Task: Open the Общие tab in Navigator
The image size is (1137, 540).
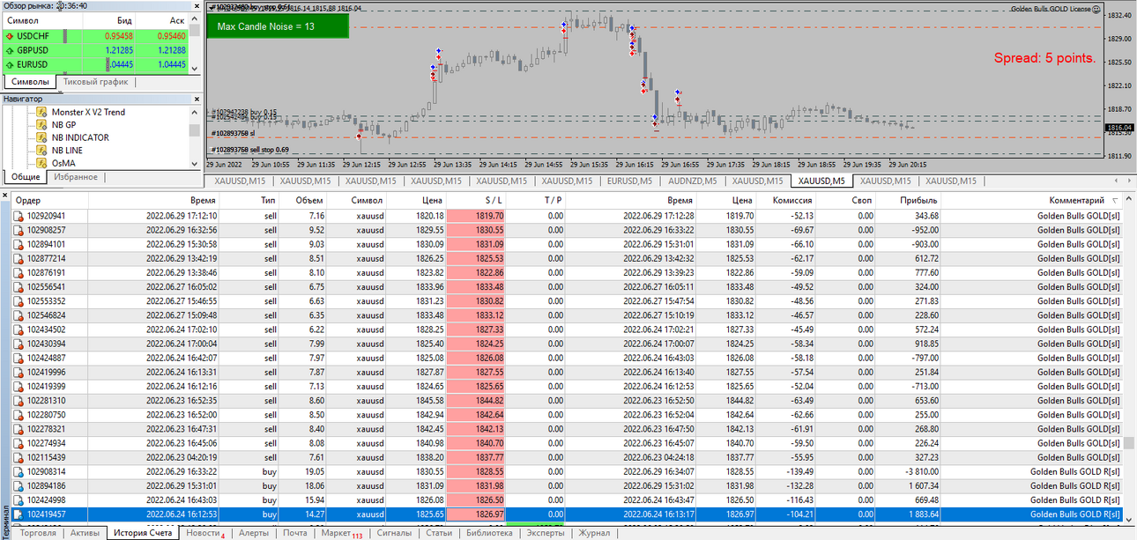Action: [26, 177]
